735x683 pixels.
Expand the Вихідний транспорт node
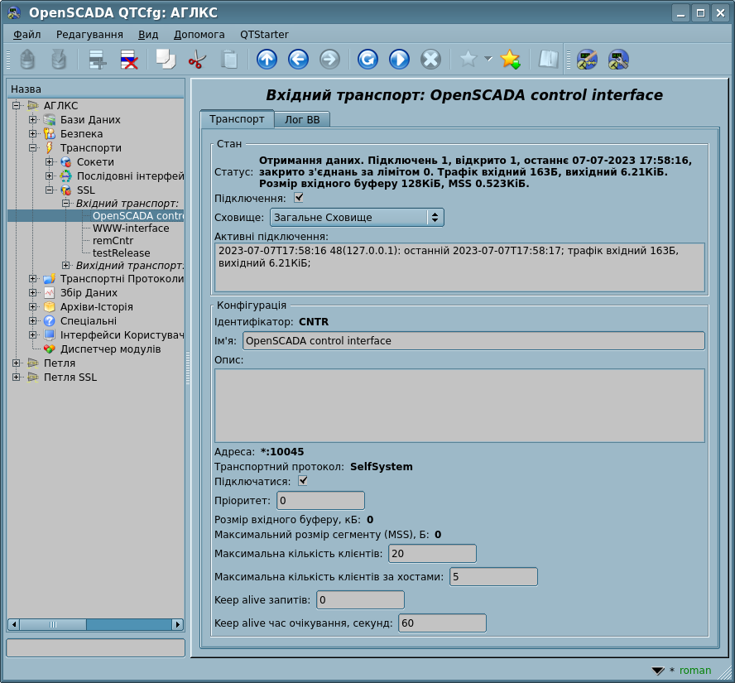coord(65,265)
